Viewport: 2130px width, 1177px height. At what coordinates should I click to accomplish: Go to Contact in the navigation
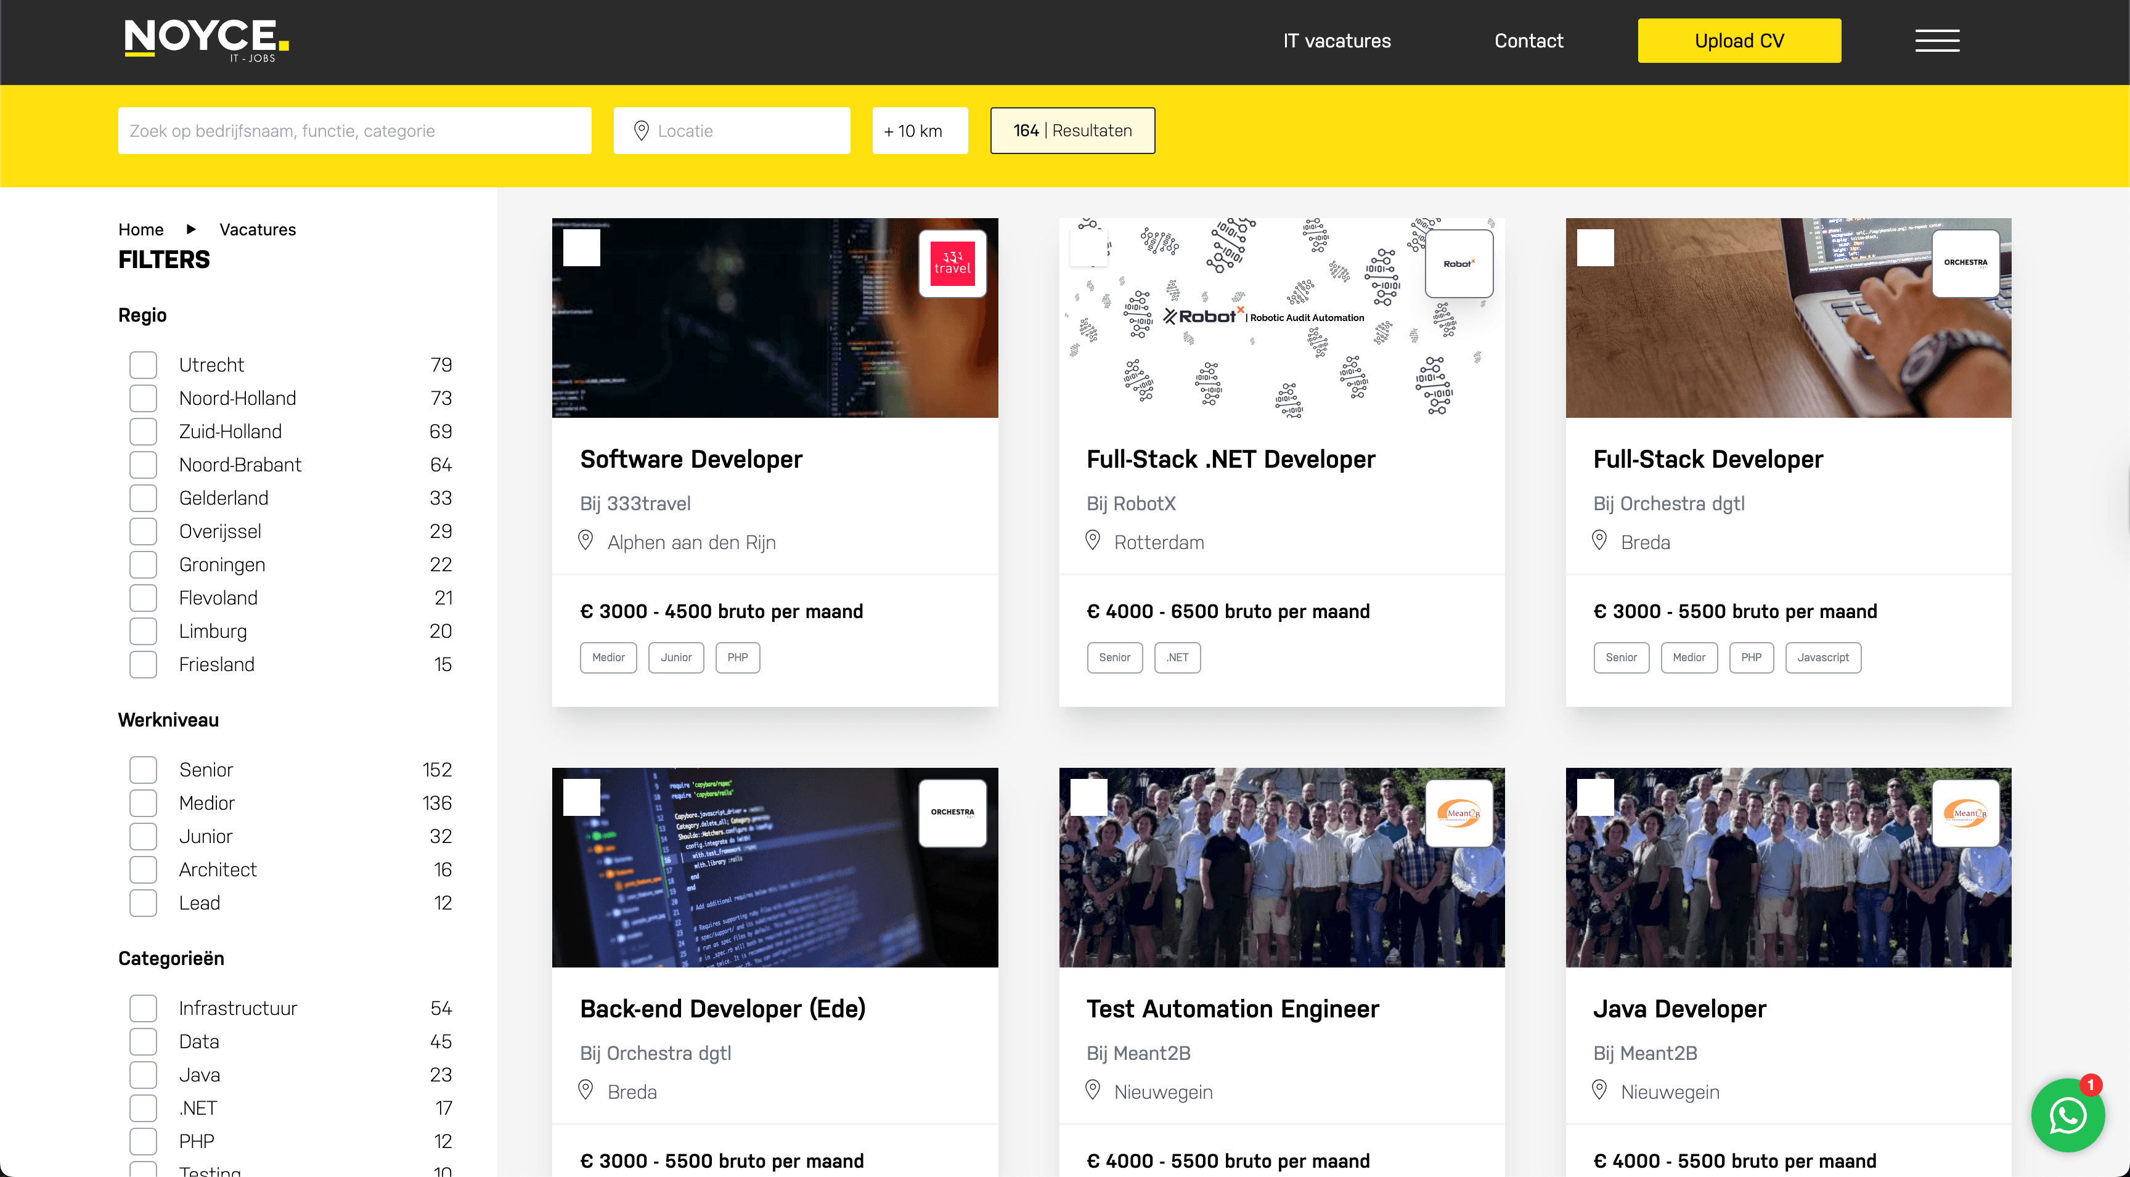tap(1528, 41)
